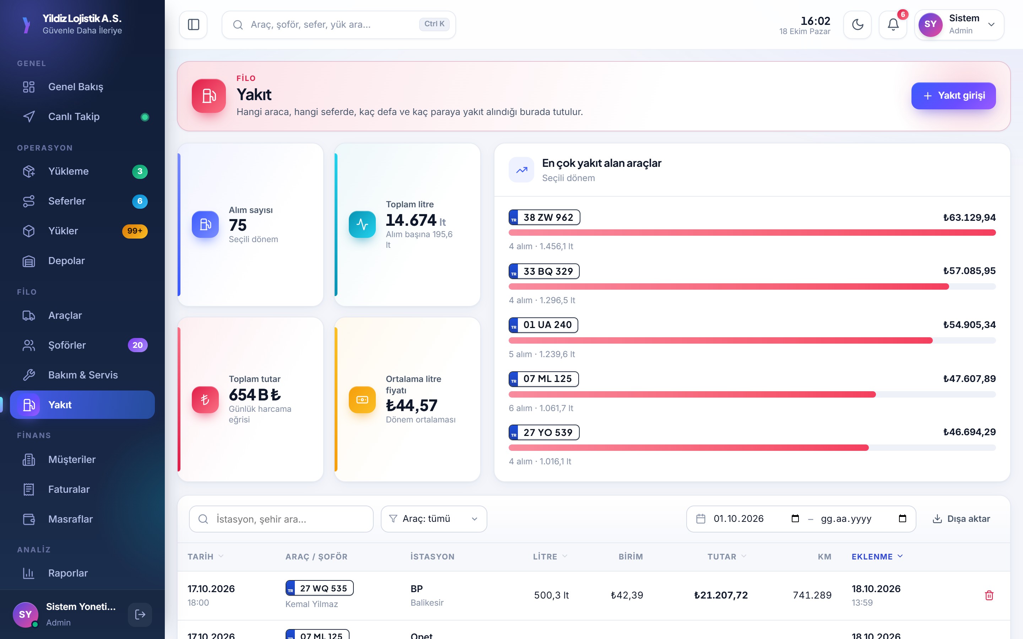Open start date calendar picker for 01.10.2026

click(795, 519)
